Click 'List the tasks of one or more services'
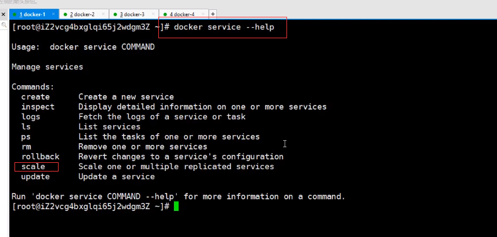 169,137
